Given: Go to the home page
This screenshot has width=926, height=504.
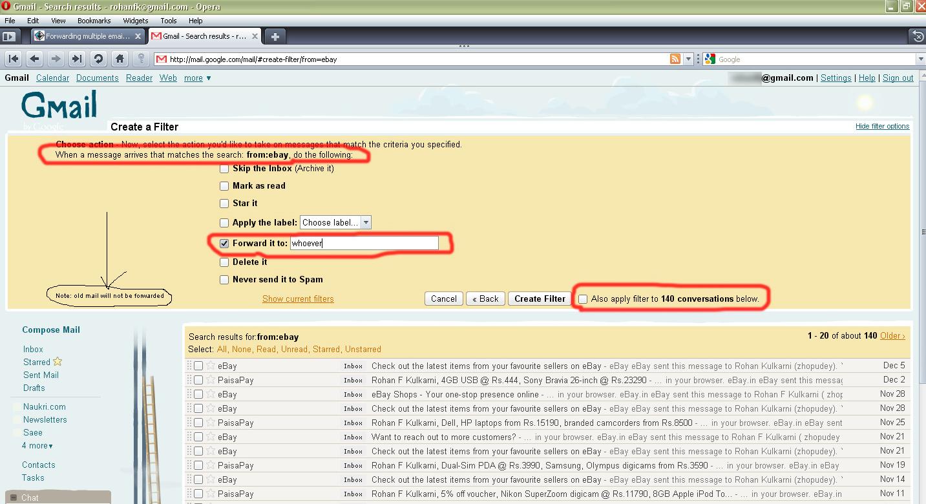Looking at the screenshot, I should tap(120, 59).
